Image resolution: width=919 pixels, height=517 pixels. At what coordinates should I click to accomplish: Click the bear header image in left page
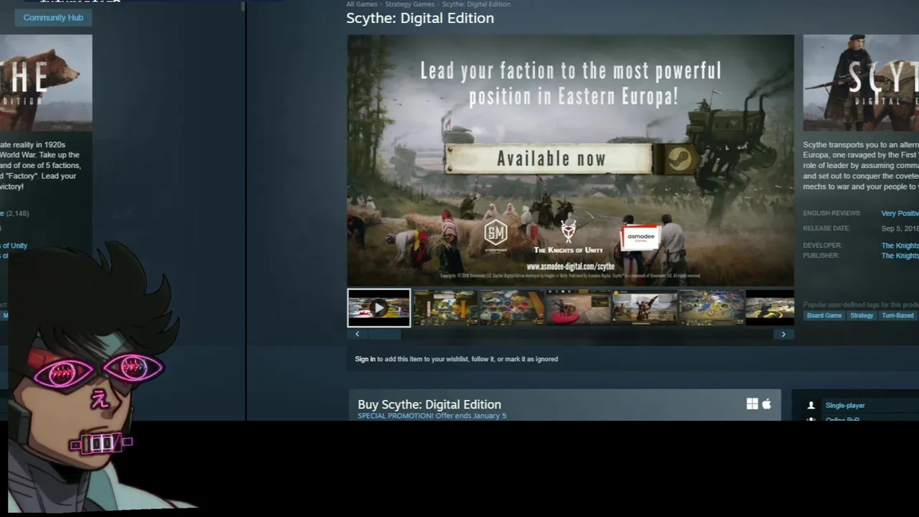tap(46, 83)
